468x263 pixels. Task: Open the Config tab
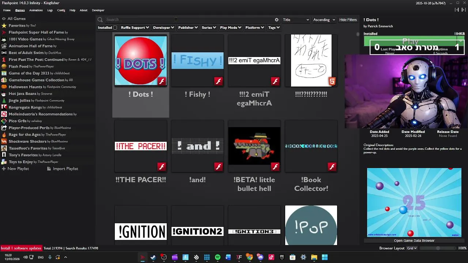[x=61, y=10]
